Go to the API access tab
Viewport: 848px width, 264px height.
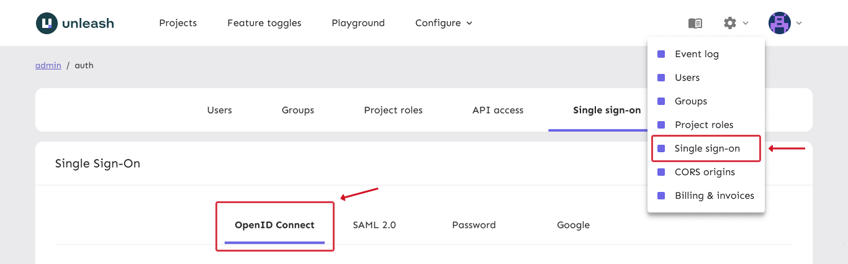tap(497, 110)
